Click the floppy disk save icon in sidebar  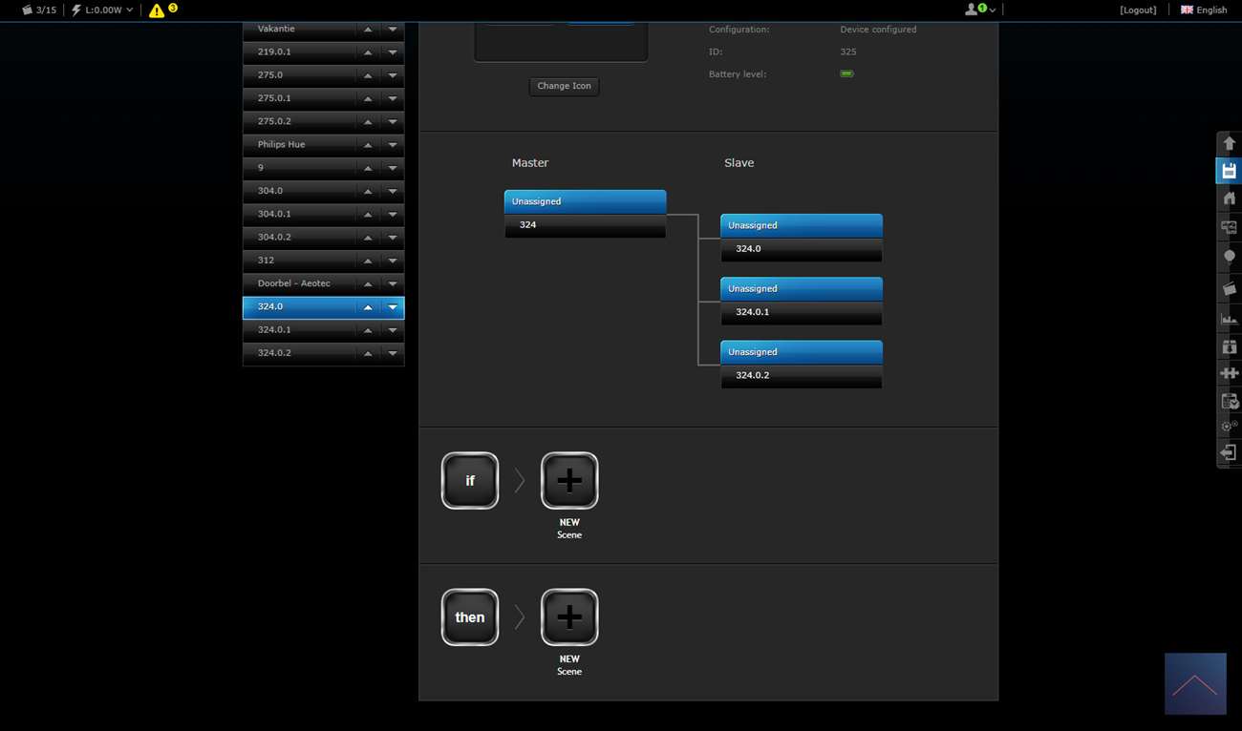click(1229, 171)
